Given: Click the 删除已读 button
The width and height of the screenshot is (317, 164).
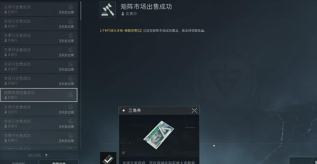Looking at the screenshot, I should 59,162.
